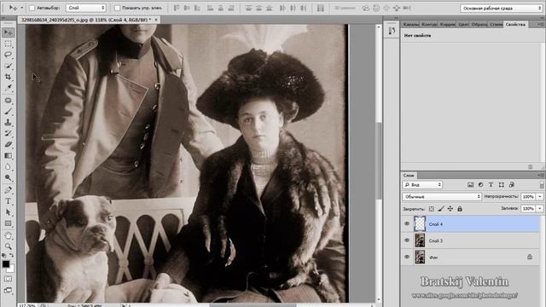
Task: Select the Eyedropper tool
Action: click(8, 88)
